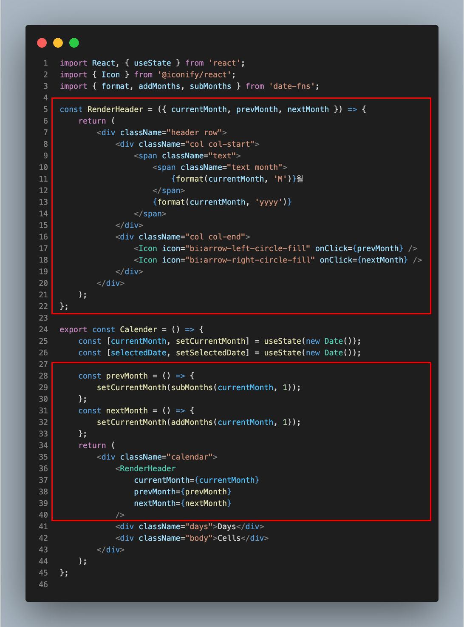
Task: Click setSelectedDate in the useState destructuring
Action: [x=210, y=353]
